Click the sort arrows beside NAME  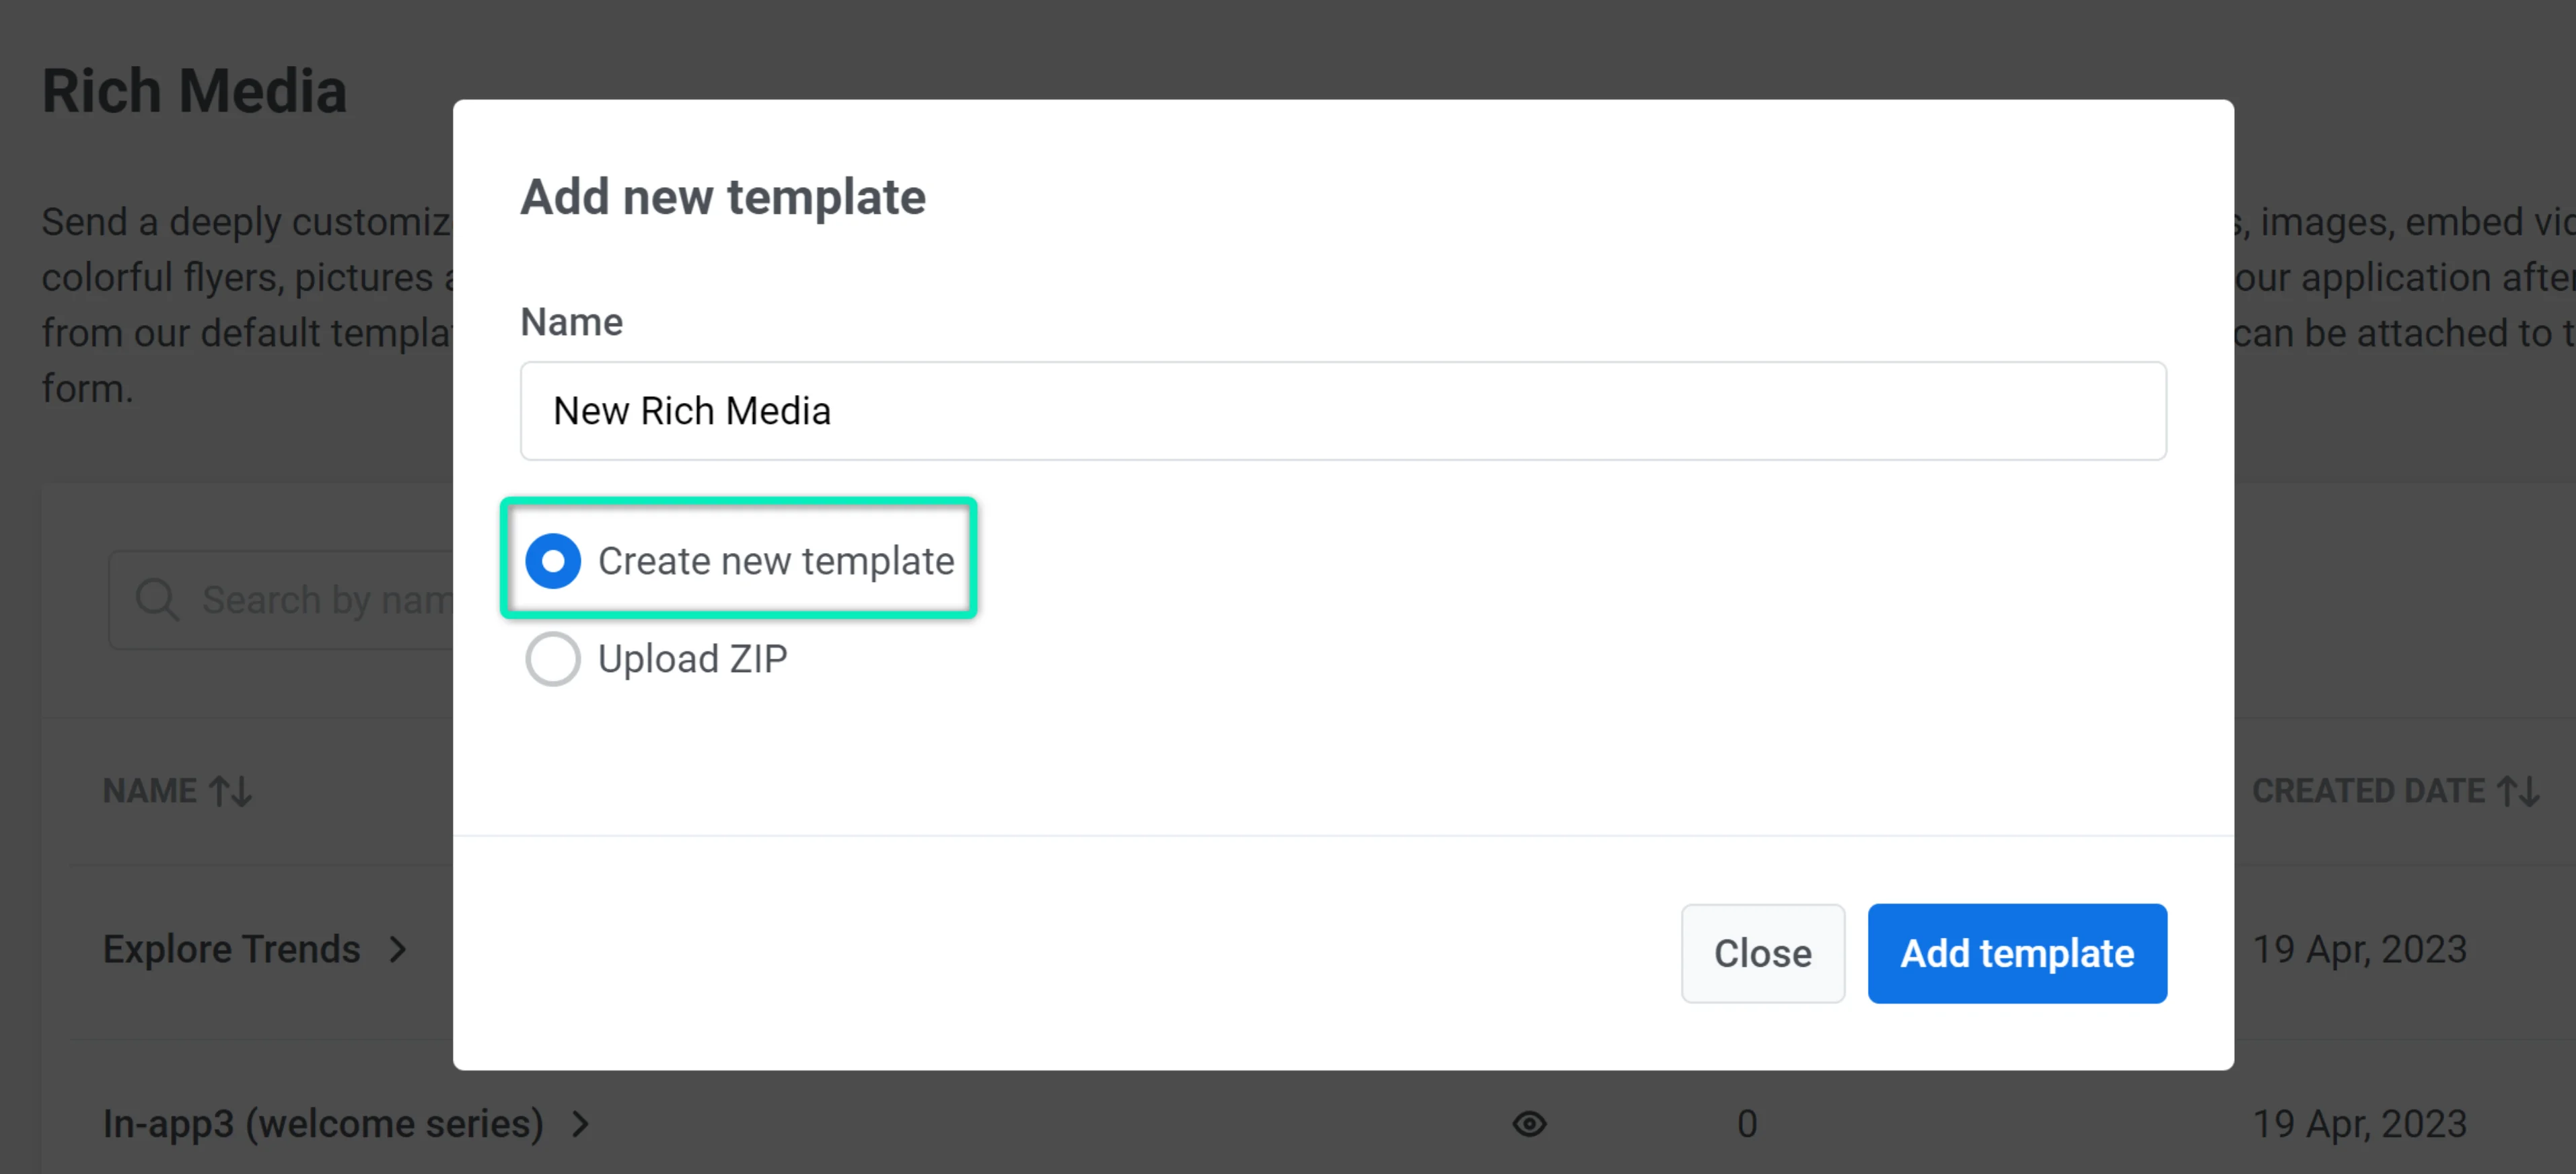tap(230, 790)
